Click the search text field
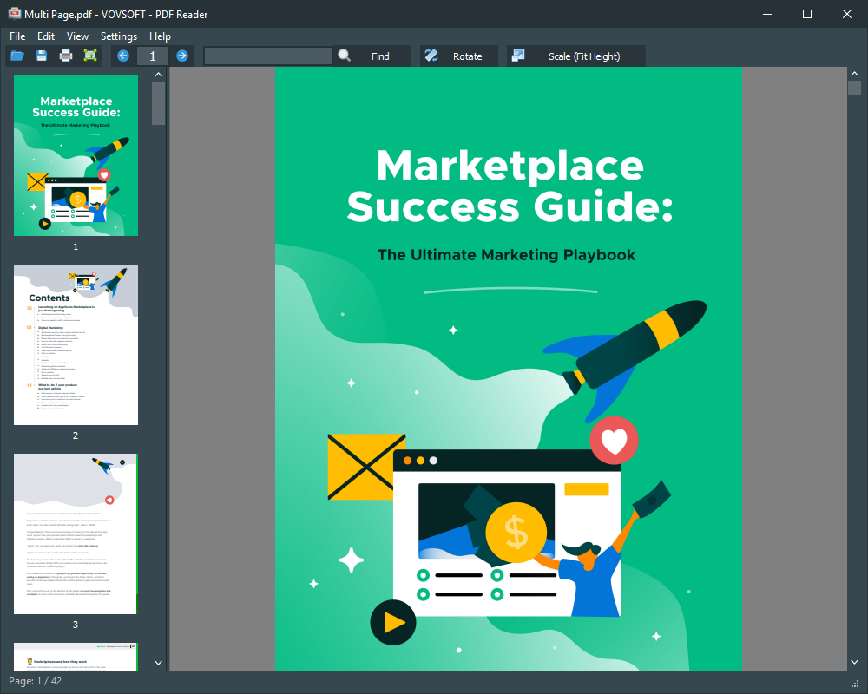The width and height of the screenshot is (868, 694). coord(268,56)
